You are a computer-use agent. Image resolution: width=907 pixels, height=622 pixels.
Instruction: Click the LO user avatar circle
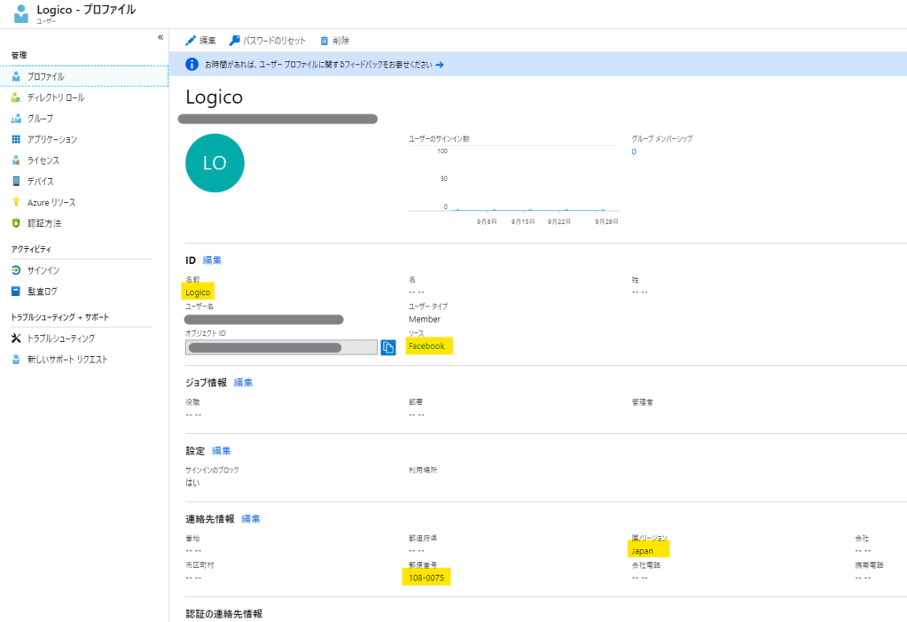click(215, 163)
